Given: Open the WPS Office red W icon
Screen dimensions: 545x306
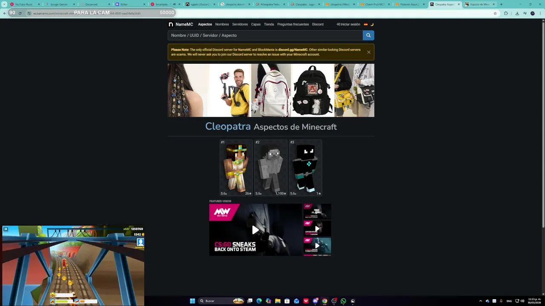Looking at the screenshot, I should point(306,301).
